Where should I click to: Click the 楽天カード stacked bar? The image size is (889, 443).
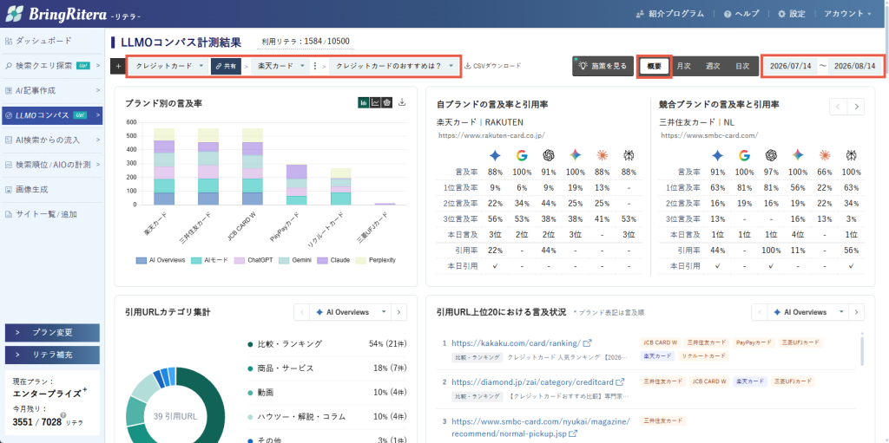click(164, 166)
